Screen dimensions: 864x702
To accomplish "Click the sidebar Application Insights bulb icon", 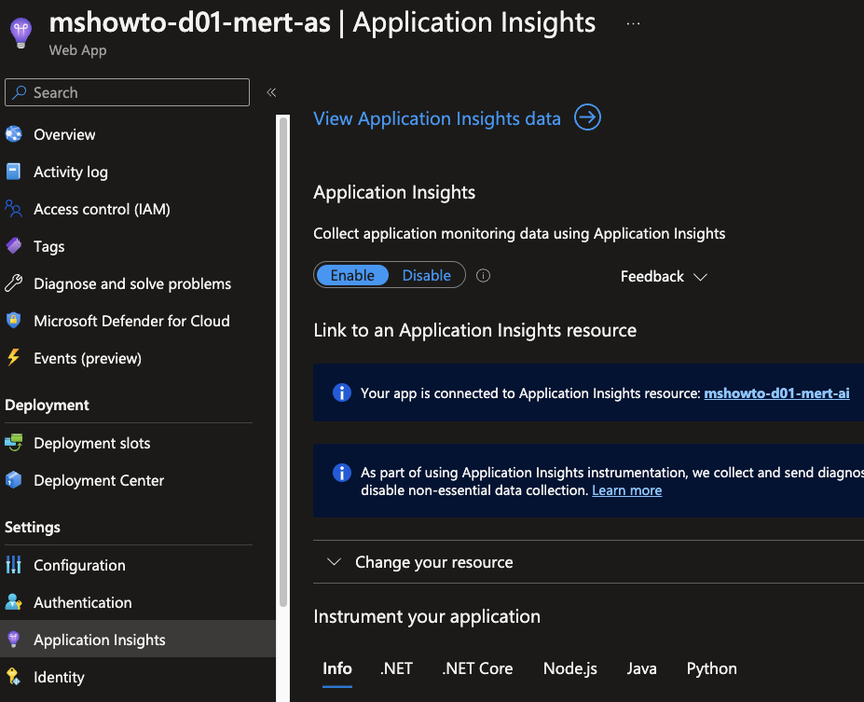I will click(14, 640).
